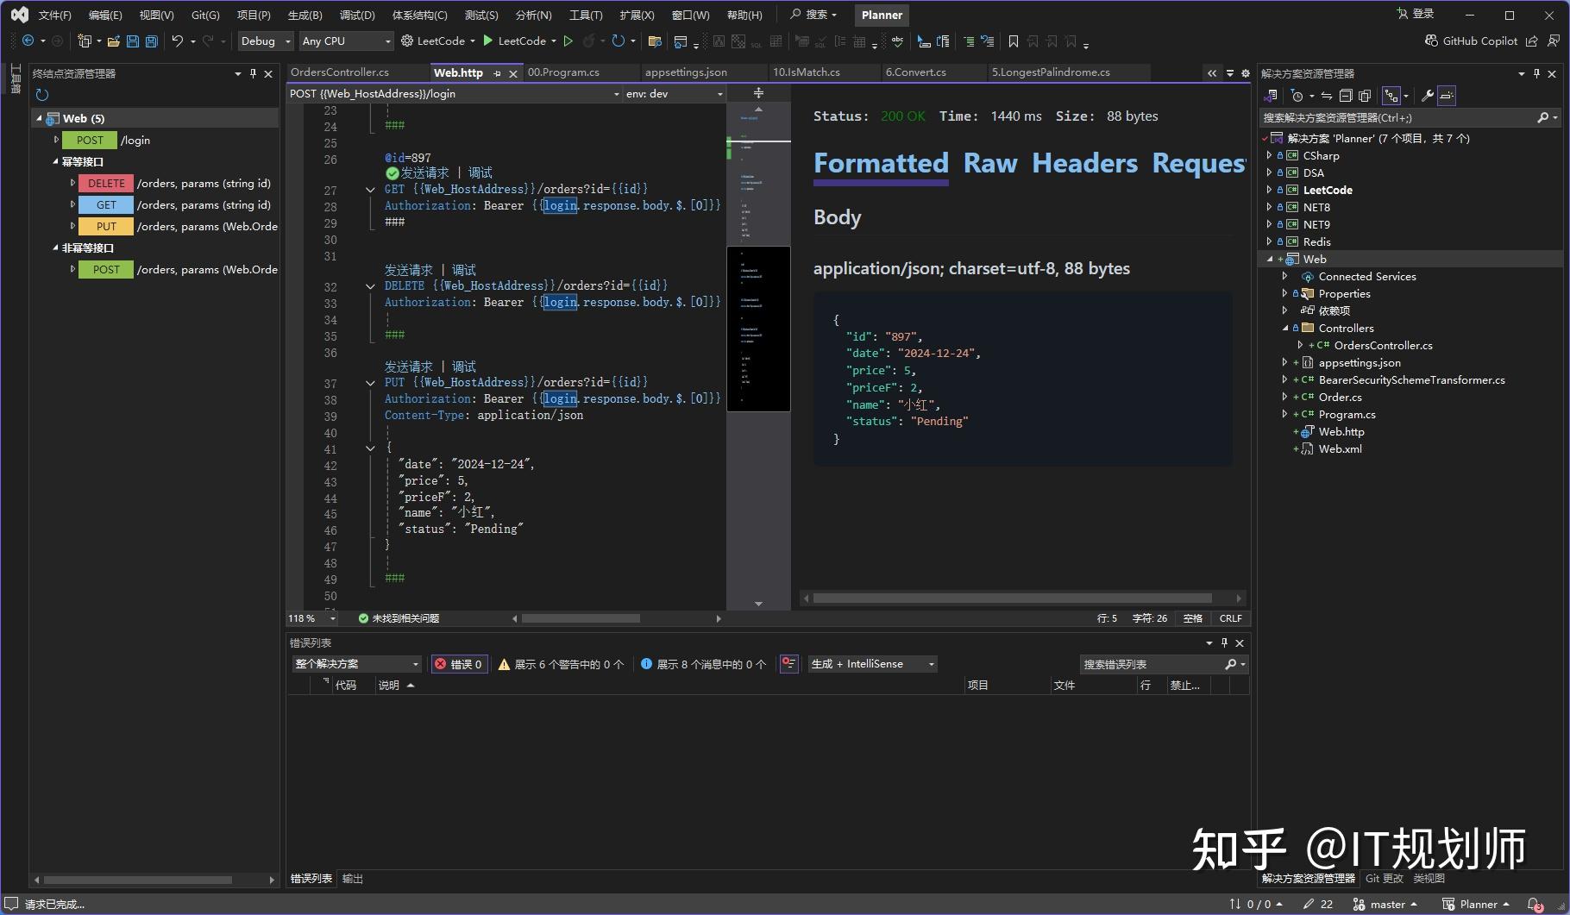The image size is (1570, 915).
Task: Open the request selector POST login dropdown
Action: [x=454, y=93]
